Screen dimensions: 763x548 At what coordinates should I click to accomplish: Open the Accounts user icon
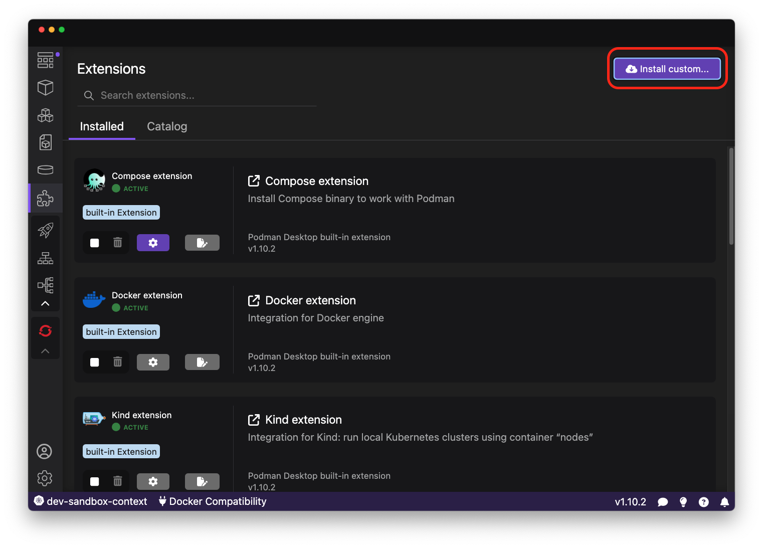(x=45, y=452)
